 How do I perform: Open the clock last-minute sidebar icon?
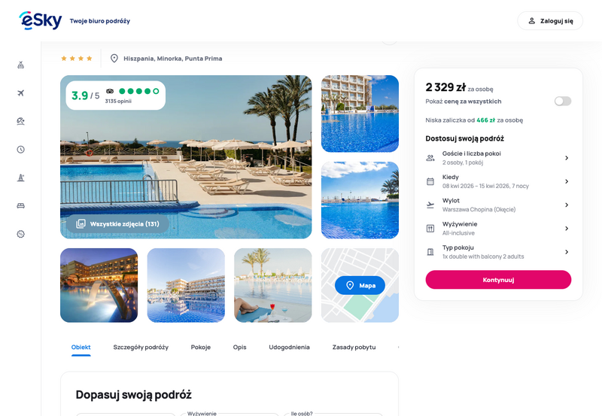tap(21, 149)
